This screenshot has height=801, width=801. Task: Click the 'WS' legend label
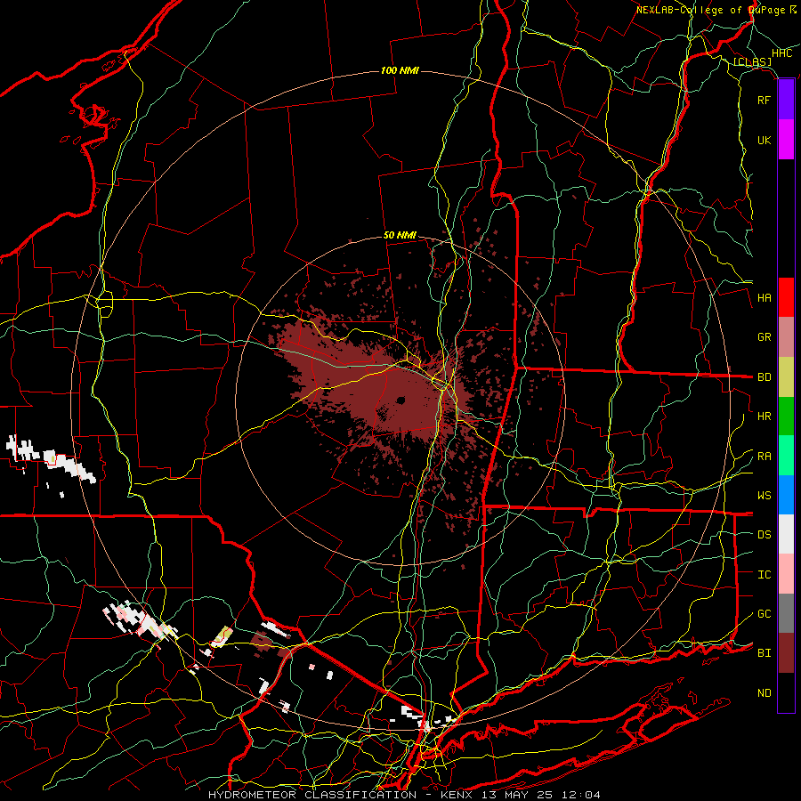pyautogui.click(x=764, y=496)
